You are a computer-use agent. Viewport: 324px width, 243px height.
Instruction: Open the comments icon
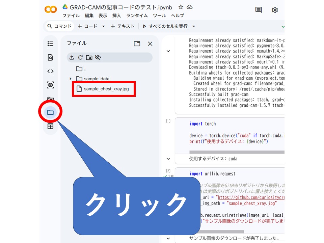tap(259, 10)
